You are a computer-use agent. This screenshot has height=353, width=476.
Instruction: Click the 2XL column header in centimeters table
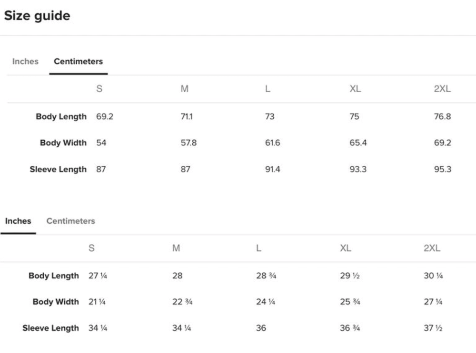tap(442, 89)
